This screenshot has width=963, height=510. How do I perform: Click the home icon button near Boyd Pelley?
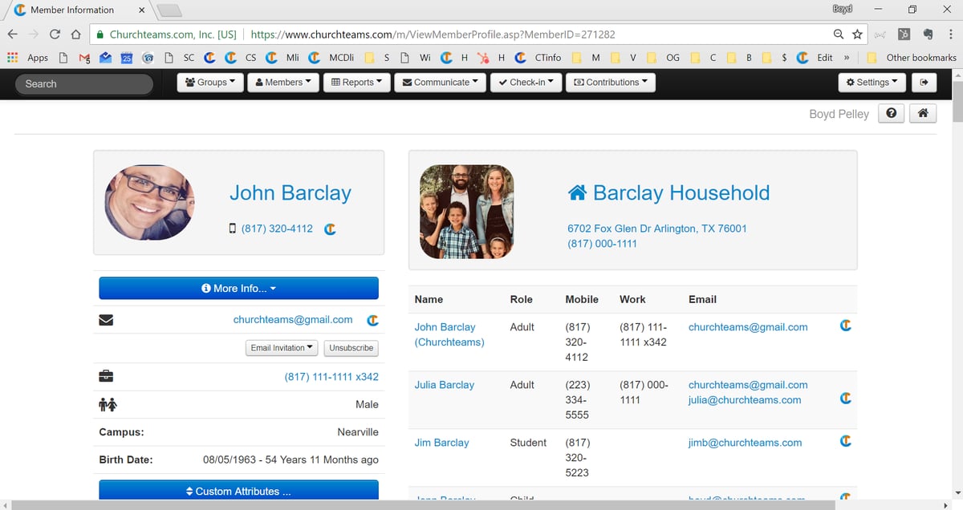coord(923,114)
